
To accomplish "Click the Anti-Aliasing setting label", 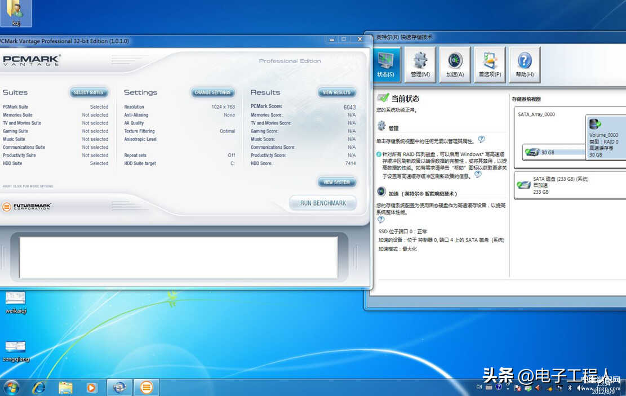I will pos(136,115).
